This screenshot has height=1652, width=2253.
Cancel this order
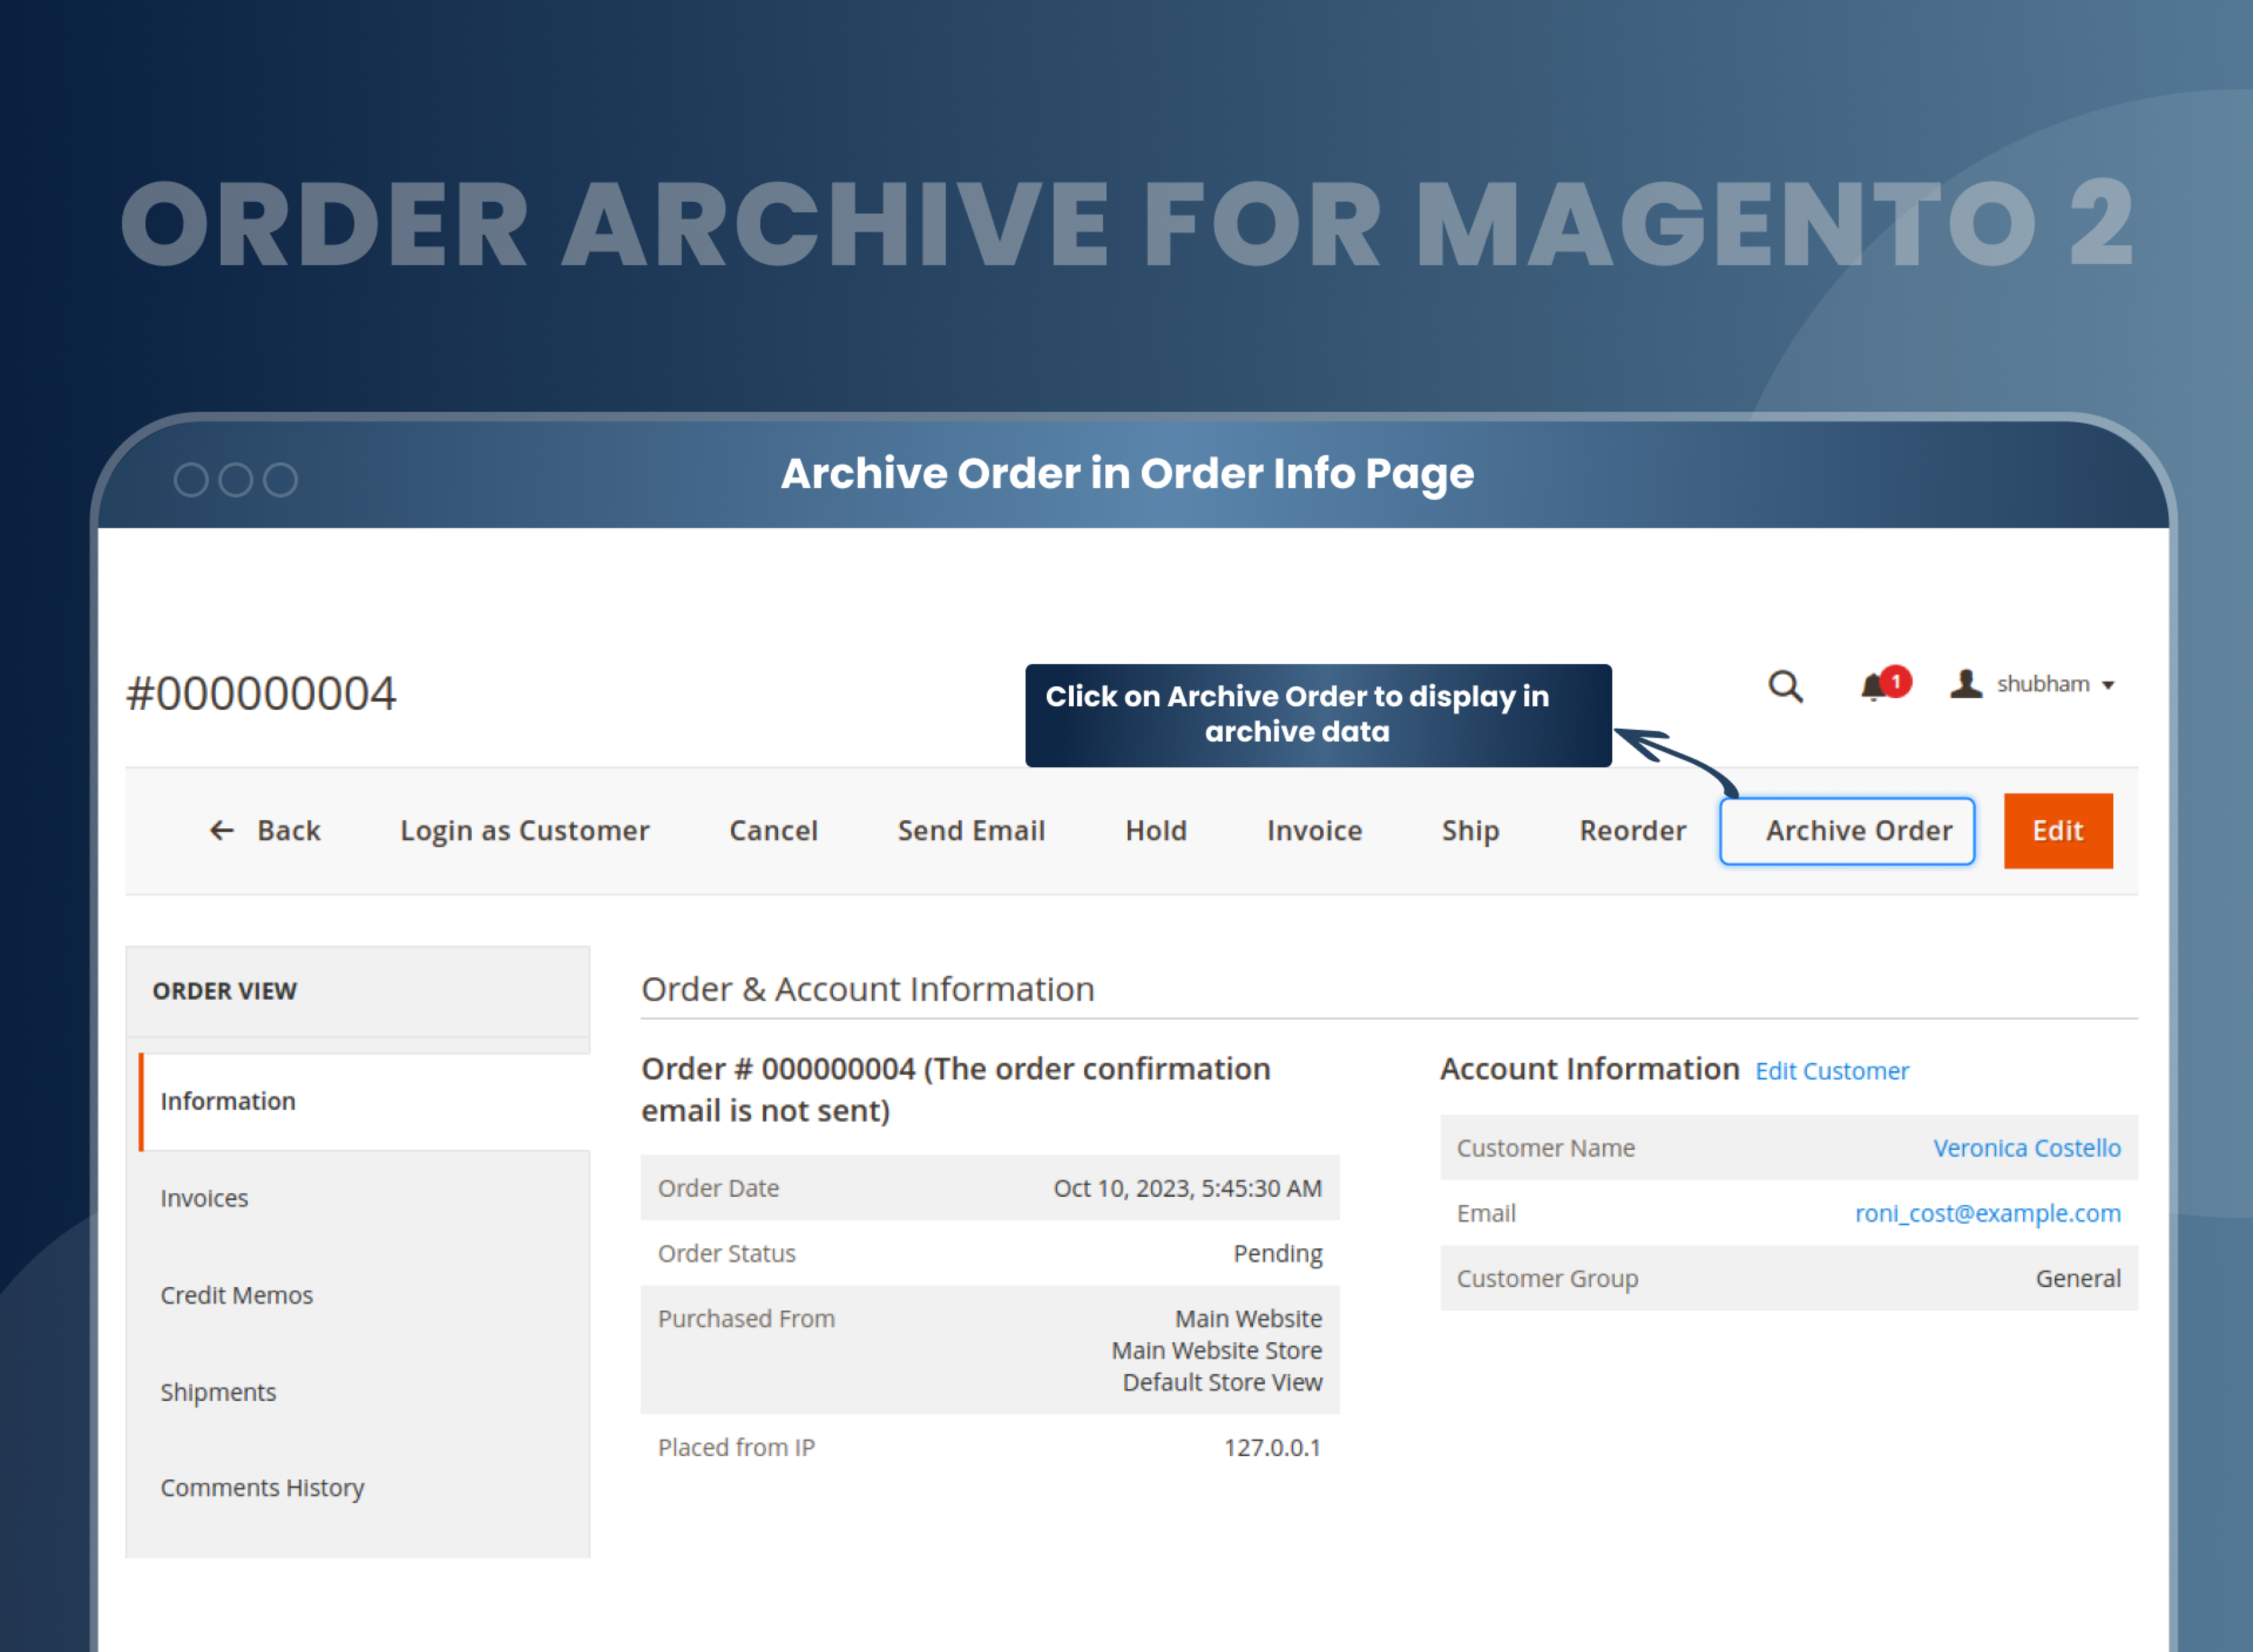point(773,831)
